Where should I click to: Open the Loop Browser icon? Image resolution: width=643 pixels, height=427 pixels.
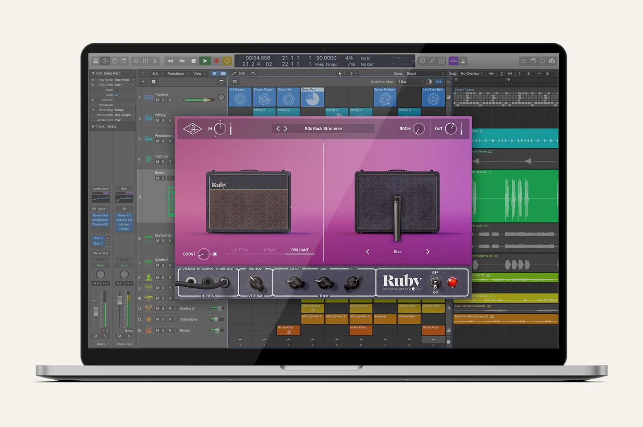click(x=543, y=61)
